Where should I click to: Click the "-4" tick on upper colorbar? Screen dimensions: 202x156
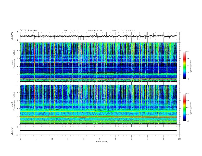point(188,58)
